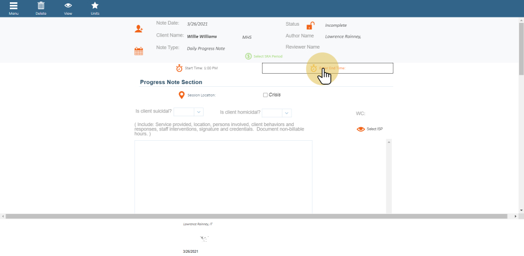
Task: Click the Session Location pin icon
Action: 182,95
